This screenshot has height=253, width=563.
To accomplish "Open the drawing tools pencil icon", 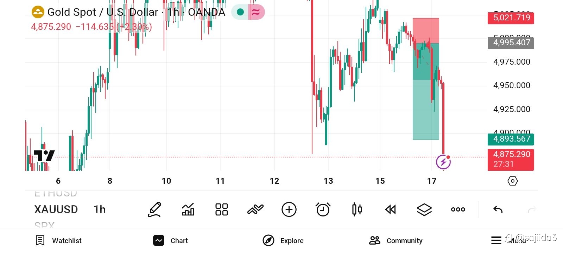I will 154,210.
